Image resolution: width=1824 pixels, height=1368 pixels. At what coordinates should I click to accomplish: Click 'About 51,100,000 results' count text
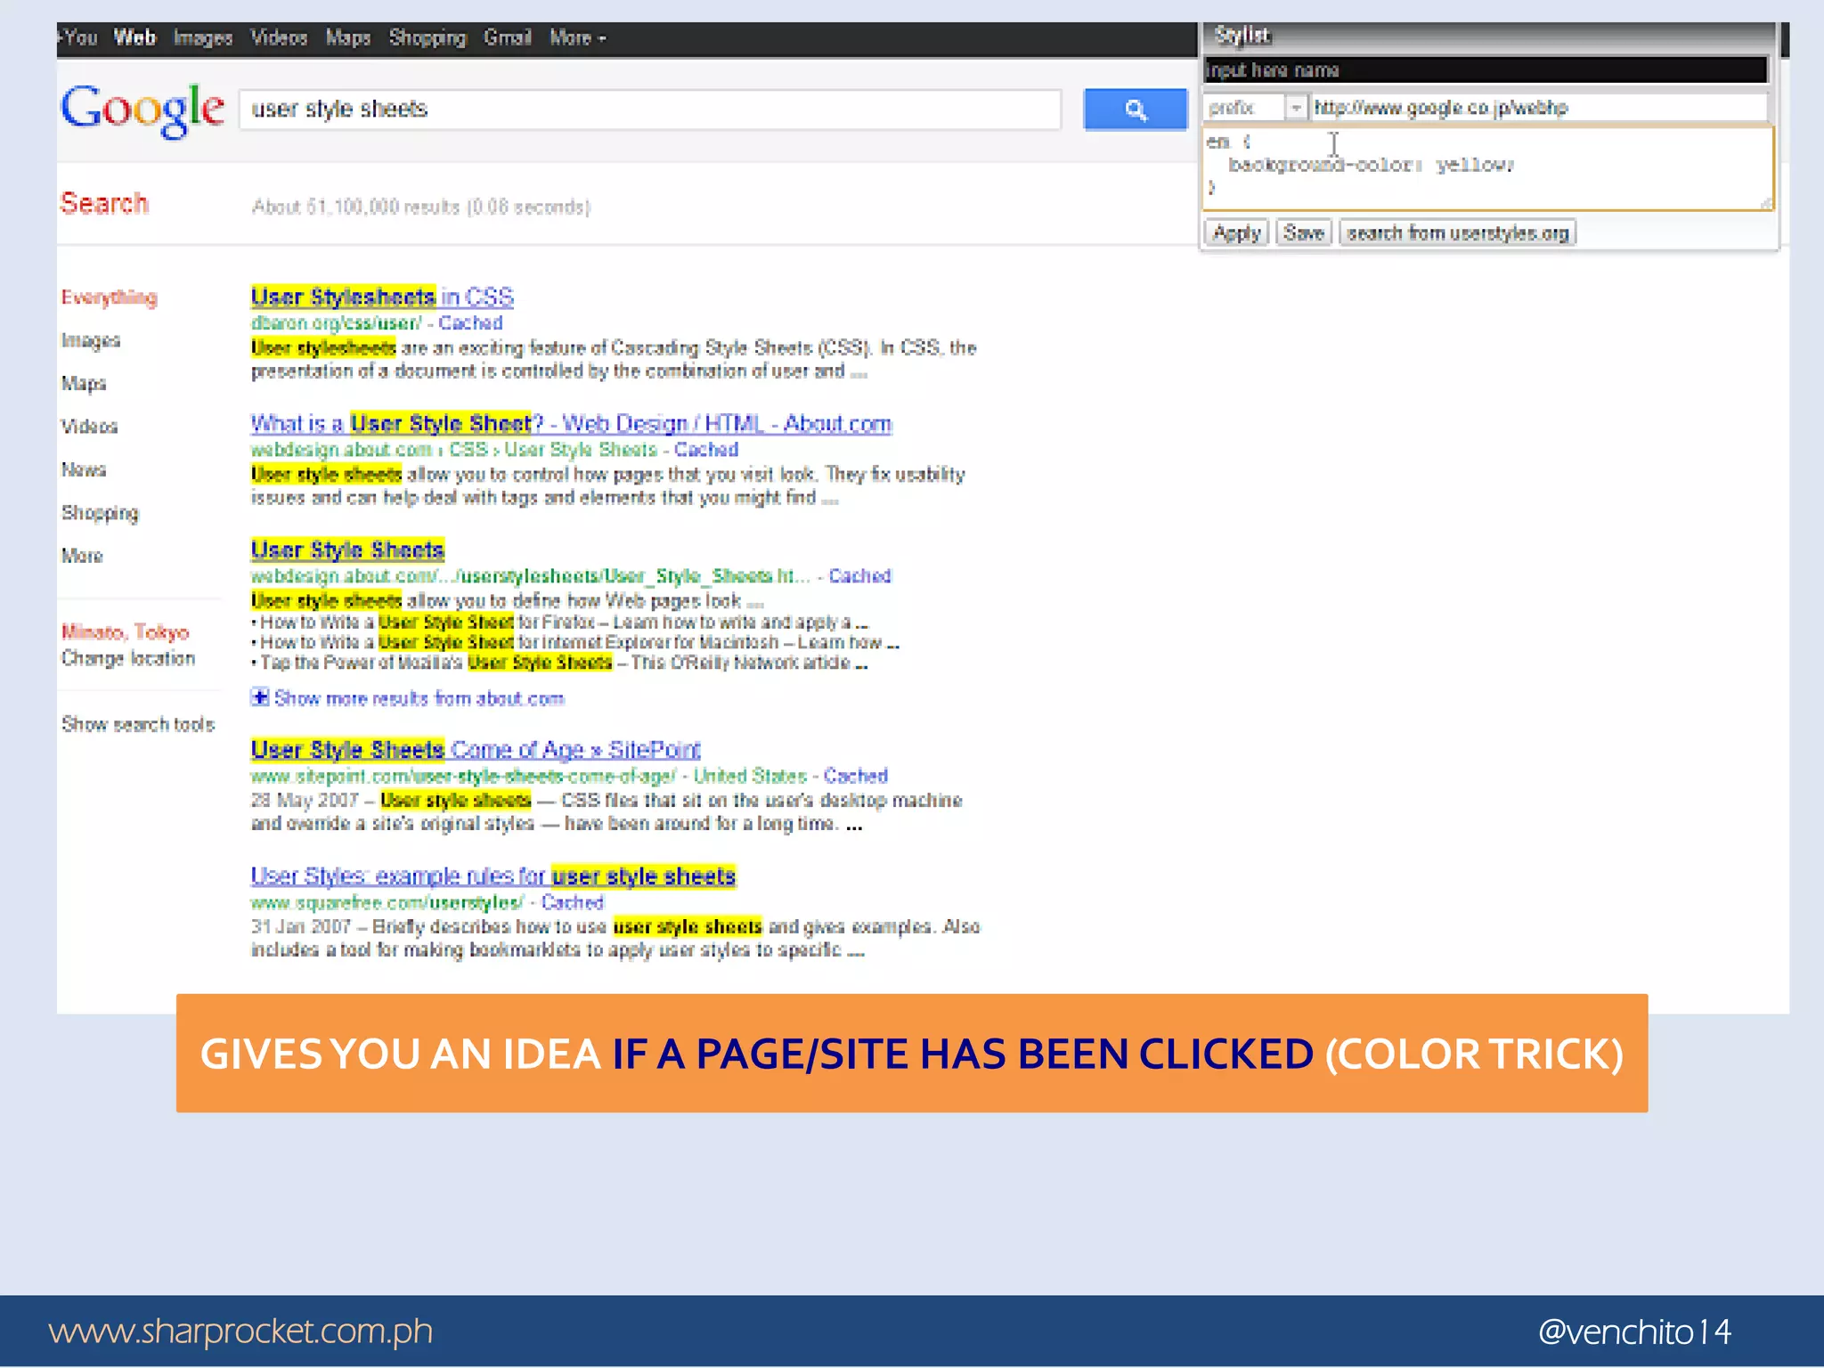(x=420, y=207)
